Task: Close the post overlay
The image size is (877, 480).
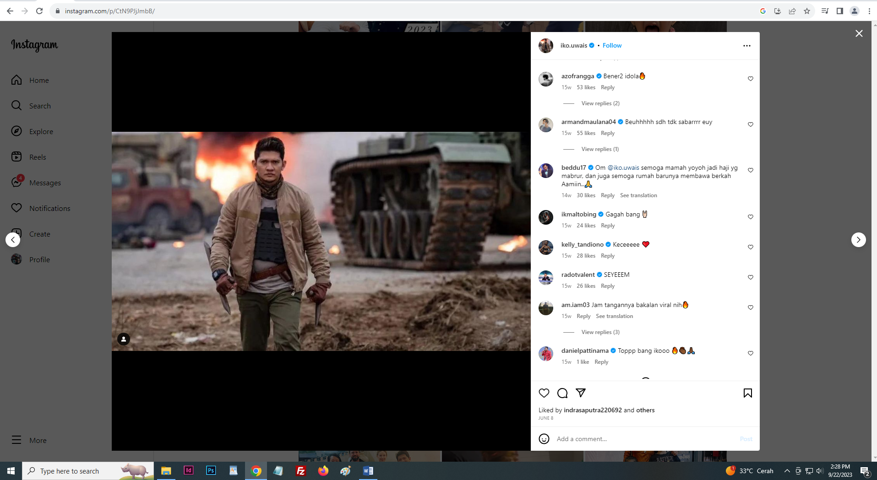Action: (x=859, y=33)
